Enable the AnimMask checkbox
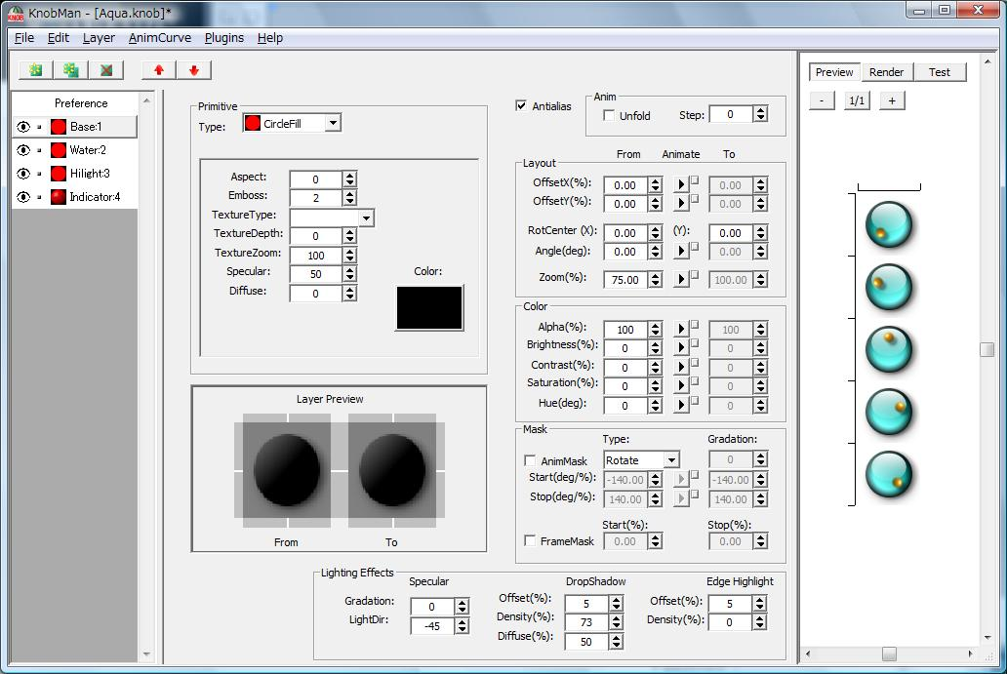Screen dimensions: 1007x674 pyautogui.click(x=530, y=461)
